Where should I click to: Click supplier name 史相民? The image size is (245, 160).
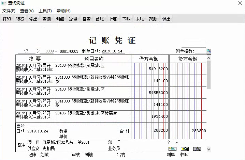pos(48,148)
